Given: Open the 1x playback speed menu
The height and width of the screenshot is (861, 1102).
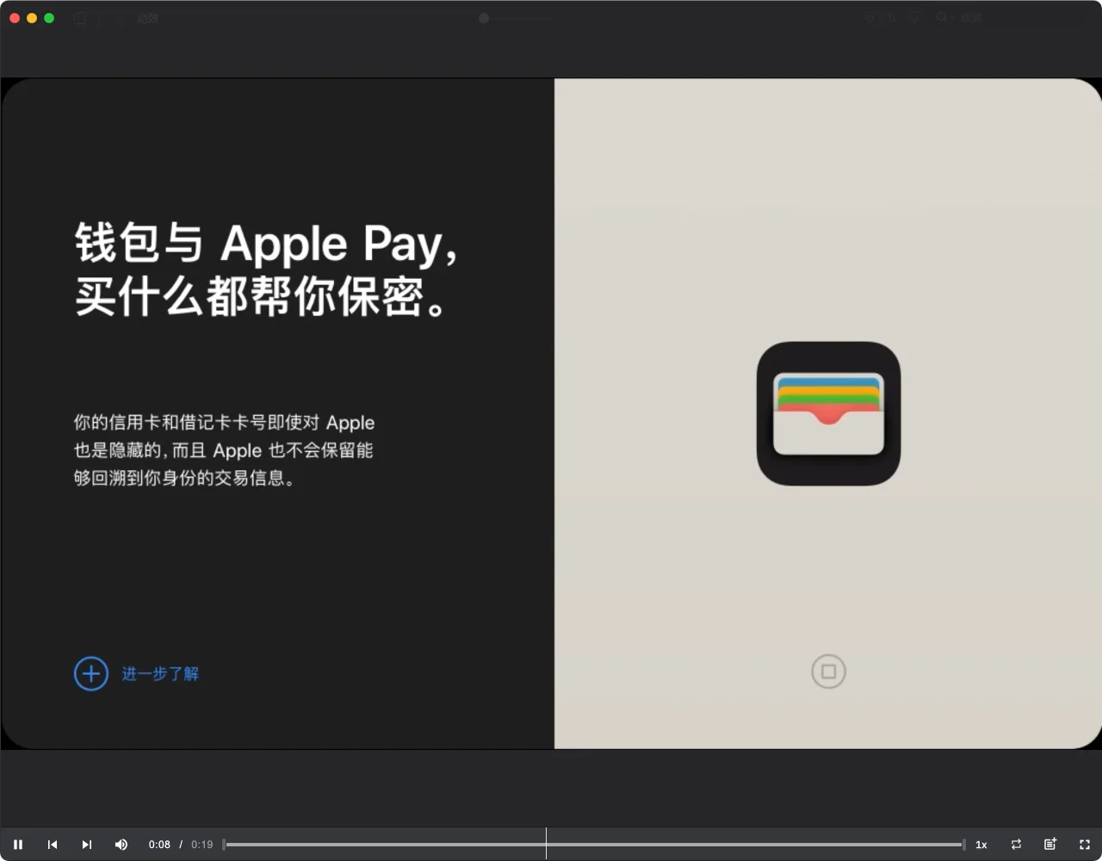Looking at the screenshot, I should (x=981, y=845).
